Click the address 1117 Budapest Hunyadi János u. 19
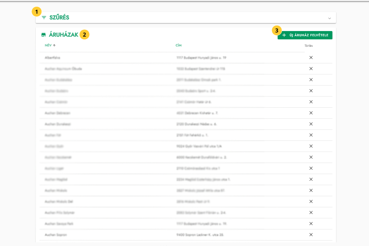The image size is (369, 246). [x=201, y=58]
